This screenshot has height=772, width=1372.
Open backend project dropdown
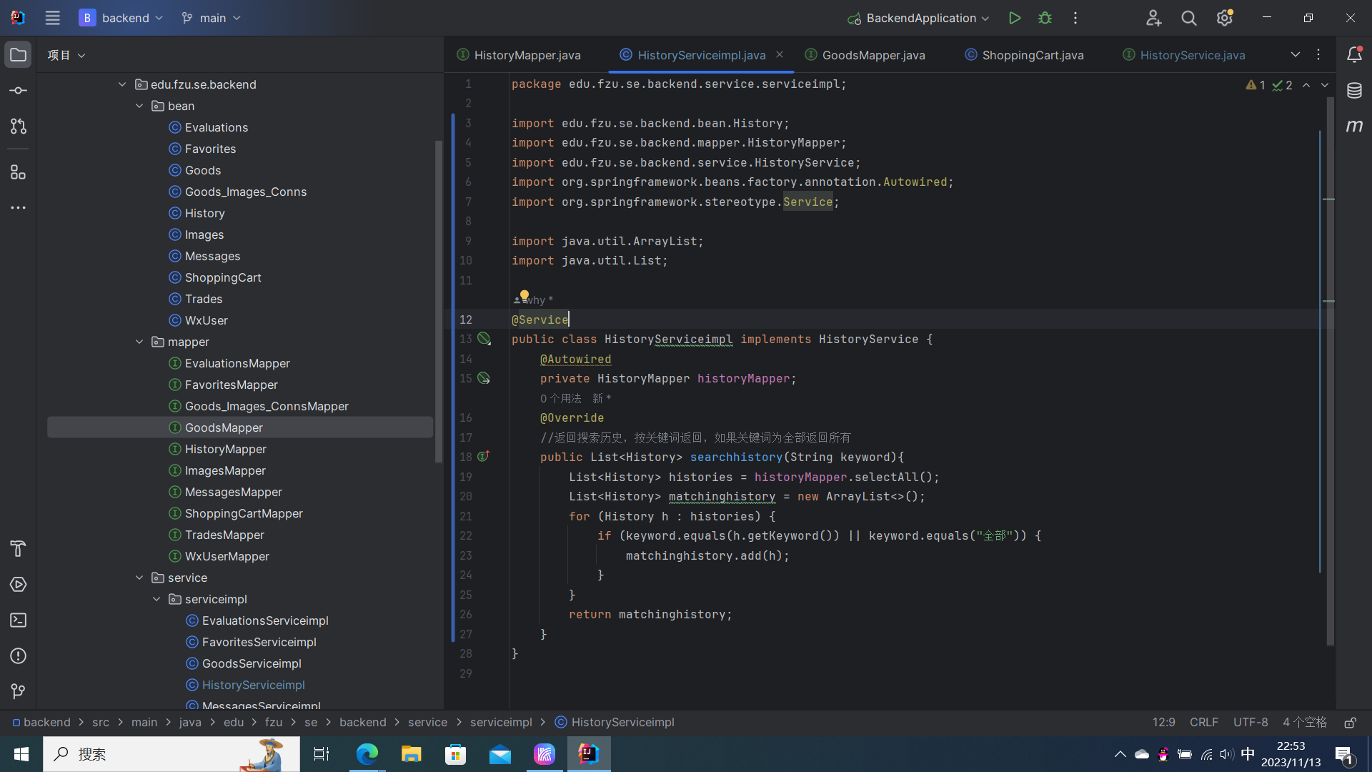click(x=121, y=18)
